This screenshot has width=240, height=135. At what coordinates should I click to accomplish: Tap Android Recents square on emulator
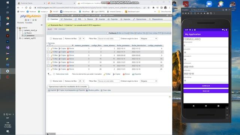tap(218, 106)
